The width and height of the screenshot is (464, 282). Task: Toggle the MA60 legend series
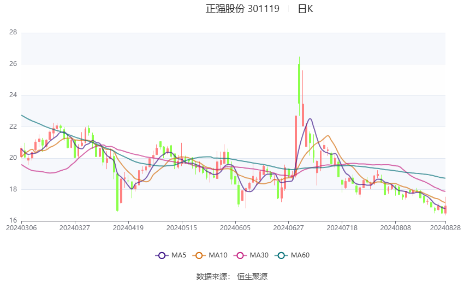click(x=292, y=255)
